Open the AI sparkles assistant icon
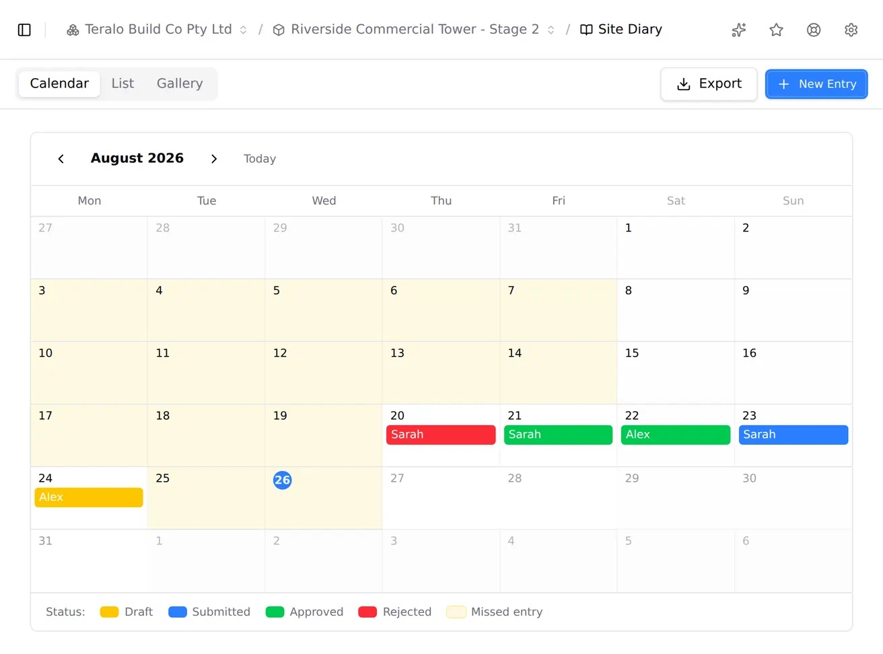 [x=739, y=30]
